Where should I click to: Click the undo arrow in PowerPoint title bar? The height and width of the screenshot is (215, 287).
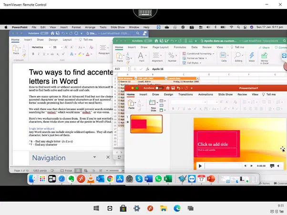(x=178, y=88)
